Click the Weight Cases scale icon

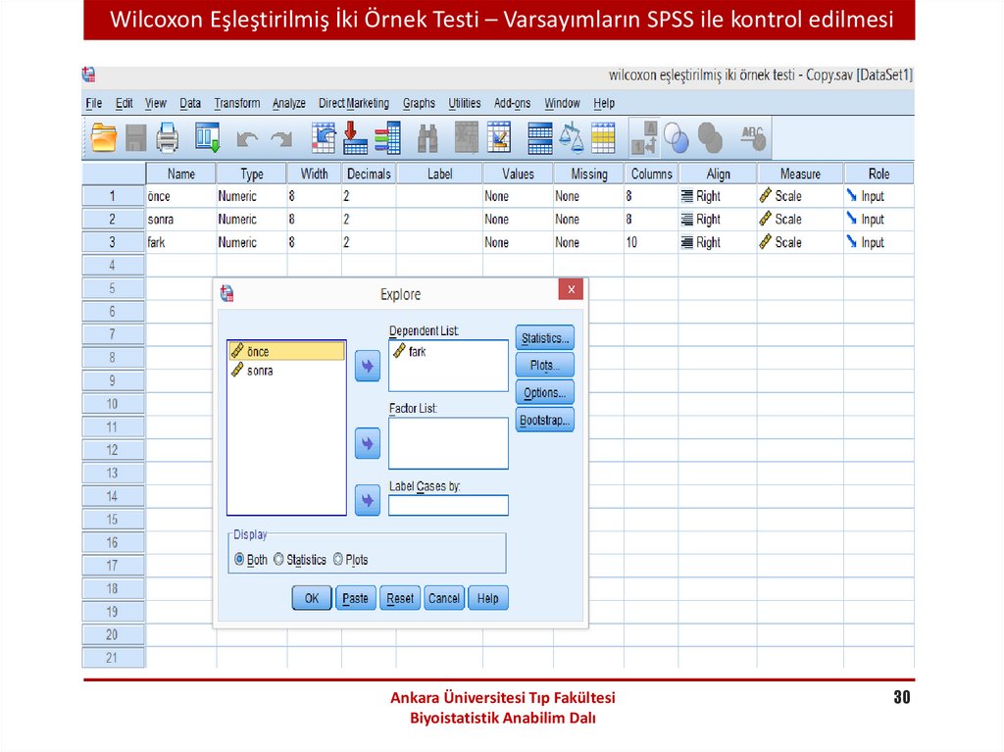571,138
